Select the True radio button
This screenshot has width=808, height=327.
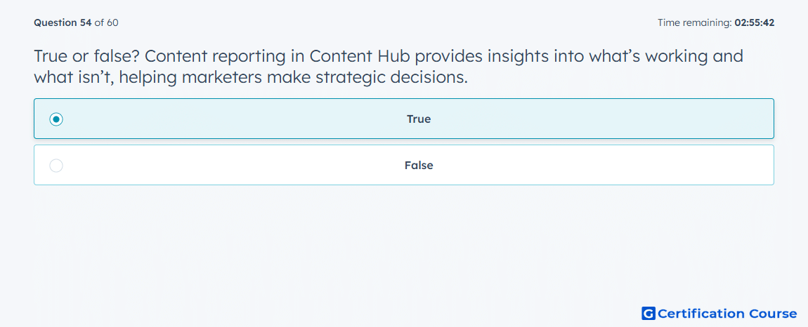56,119
